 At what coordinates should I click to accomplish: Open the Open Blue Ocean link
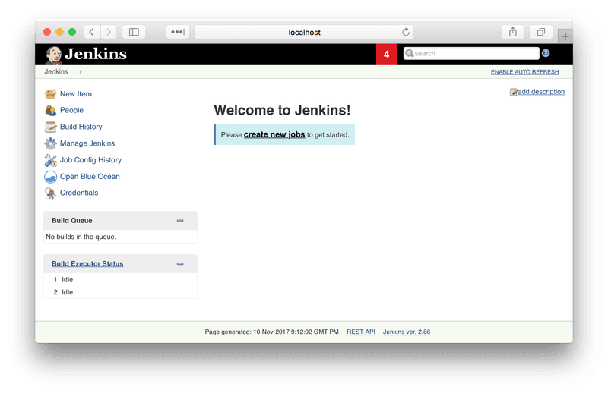pos(90,177)
